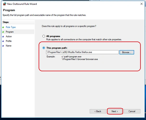Click the purple bullet beside Profile step
The width and height of the screenshot is (146, 120).
[x=3, y=41]
